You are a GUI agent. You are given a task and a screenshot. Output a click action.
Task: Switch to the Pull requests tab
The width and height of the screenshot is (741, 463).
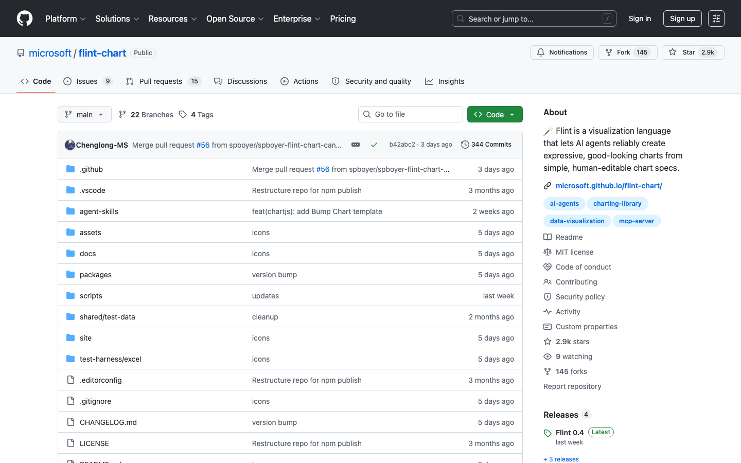point(163,81)
